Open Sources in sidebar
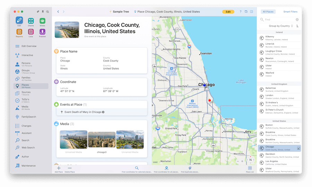This screenshot has height=187, width=312. point(31,93)
